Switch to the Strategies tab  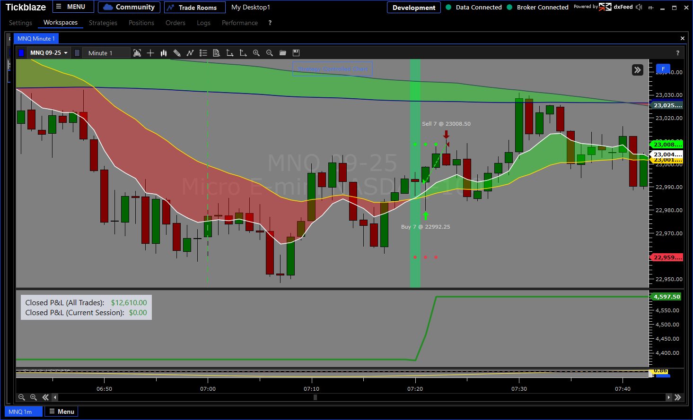coord(103,23)
